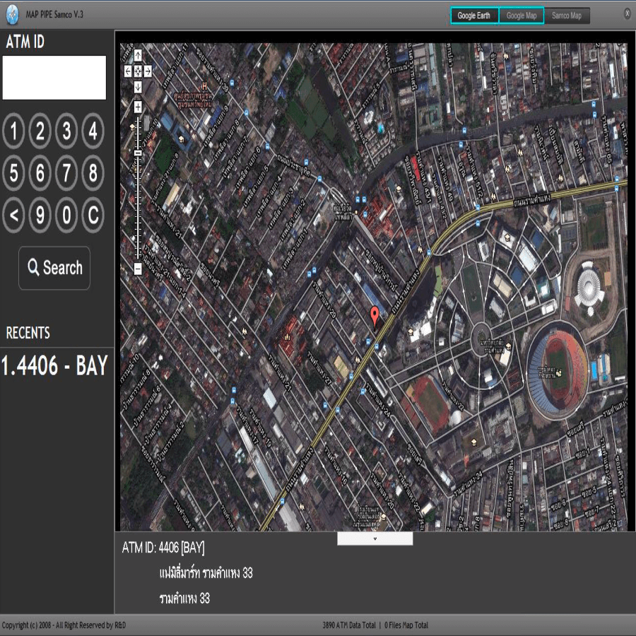Tap keypad digit 6
The height and width of the screenshot is (636, 636).
(40, 173)
